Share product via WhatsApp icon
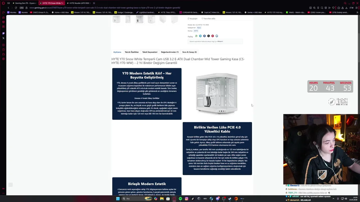Viewport: 360px width, 202px height. 196,36
